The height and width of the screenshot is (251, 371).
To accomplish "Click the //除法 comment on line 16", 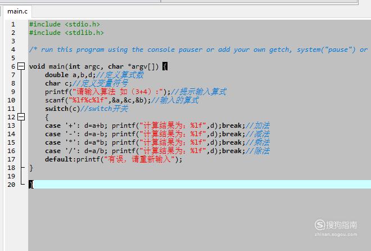I will 257,151.
